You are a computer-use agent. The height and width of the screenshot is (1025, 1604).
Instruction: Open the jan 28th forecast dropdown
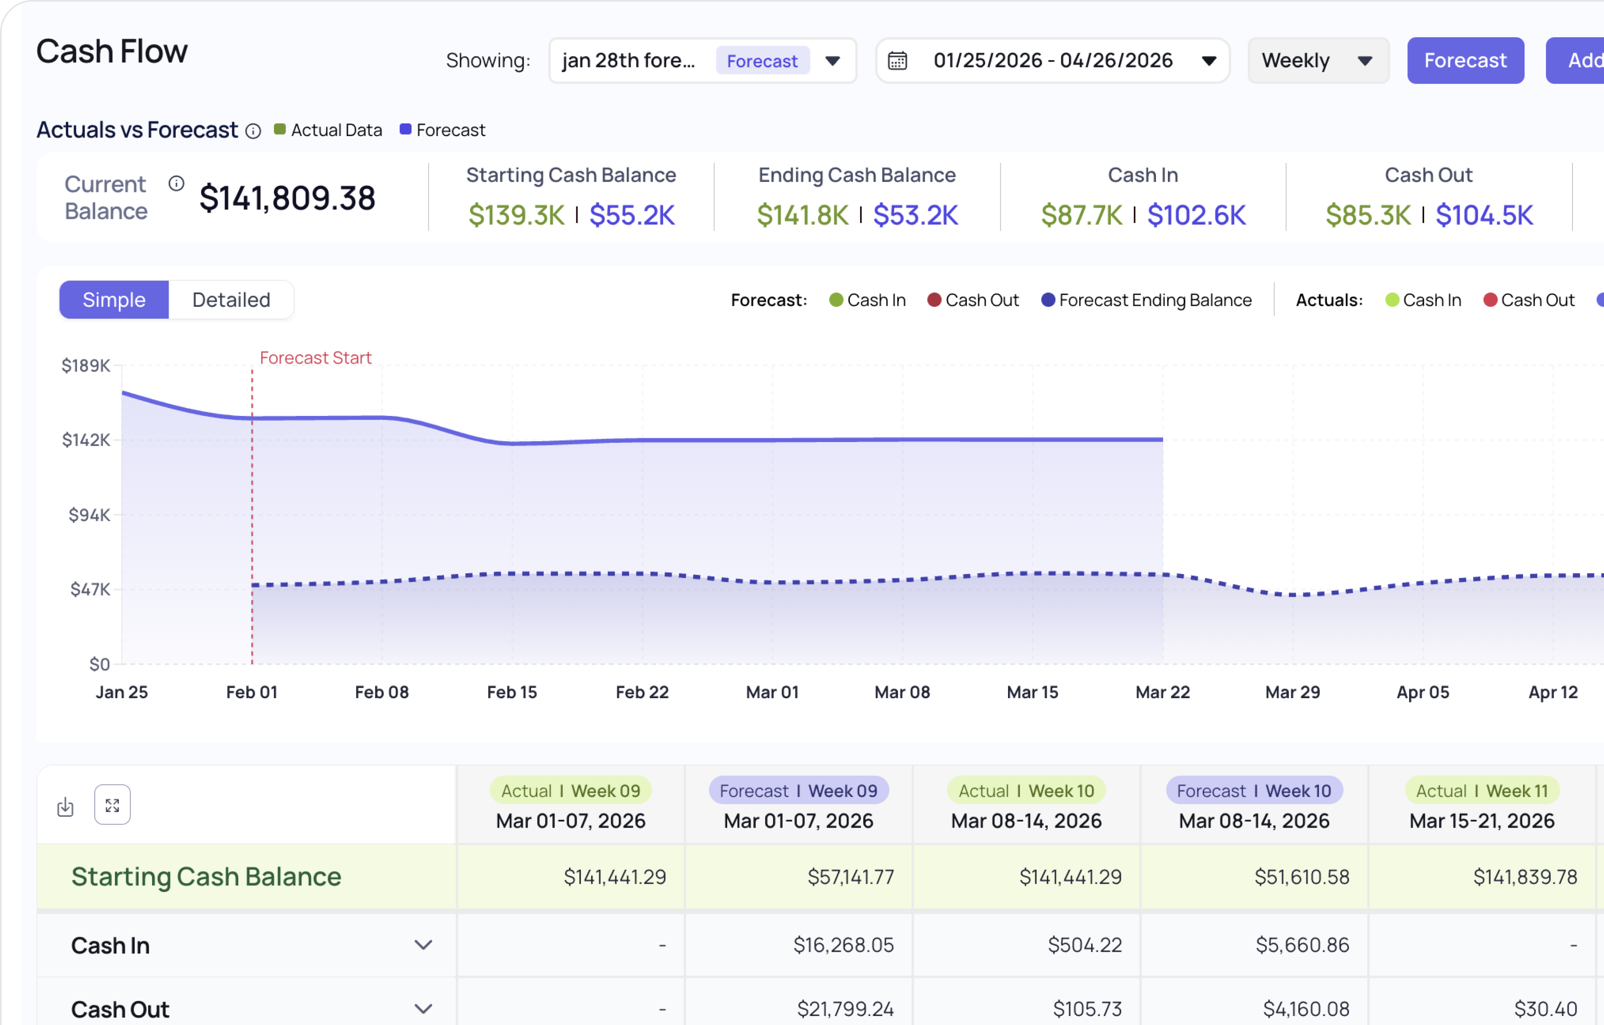point(833,60)
